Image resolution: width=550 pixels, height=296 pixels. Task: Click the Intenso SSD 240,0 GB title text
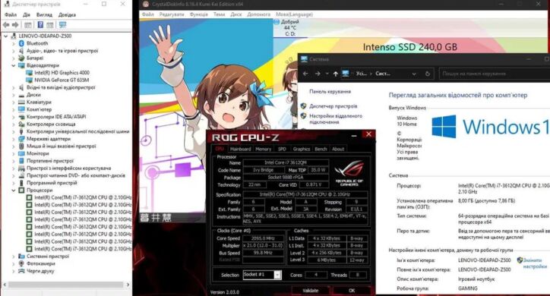click(409, 47)
